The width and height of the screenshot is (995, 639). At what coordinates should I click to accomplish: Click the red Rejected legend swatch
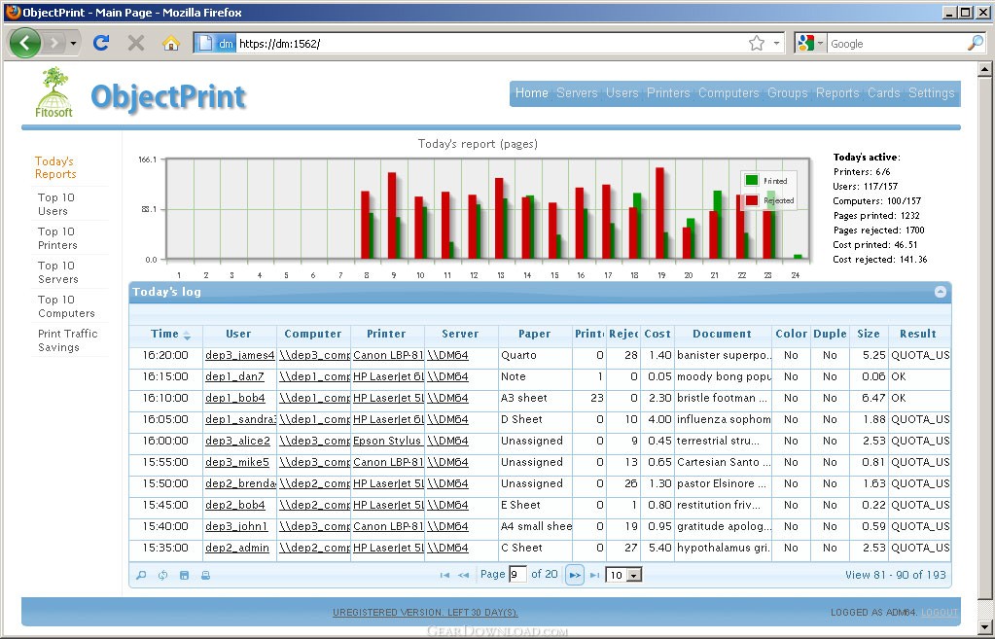[x=752, y=200]
